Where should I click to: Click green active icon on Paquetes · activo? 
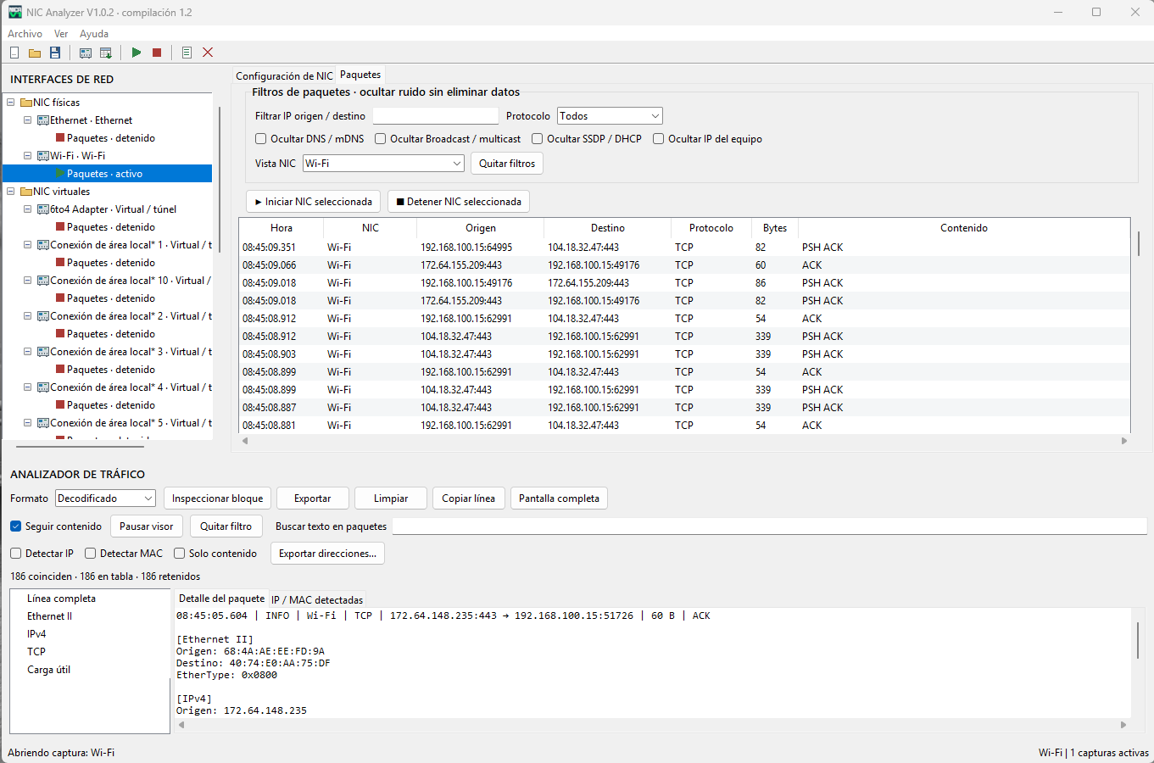(x=60, y=174)
